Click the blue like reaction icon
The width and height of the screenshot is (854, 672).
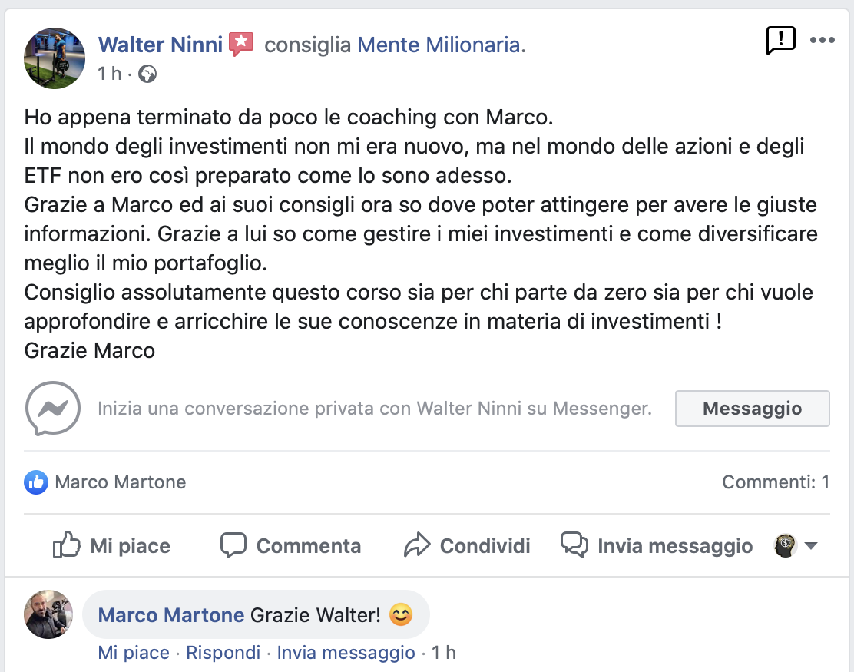pyautogui.click(x=35, y=482)
